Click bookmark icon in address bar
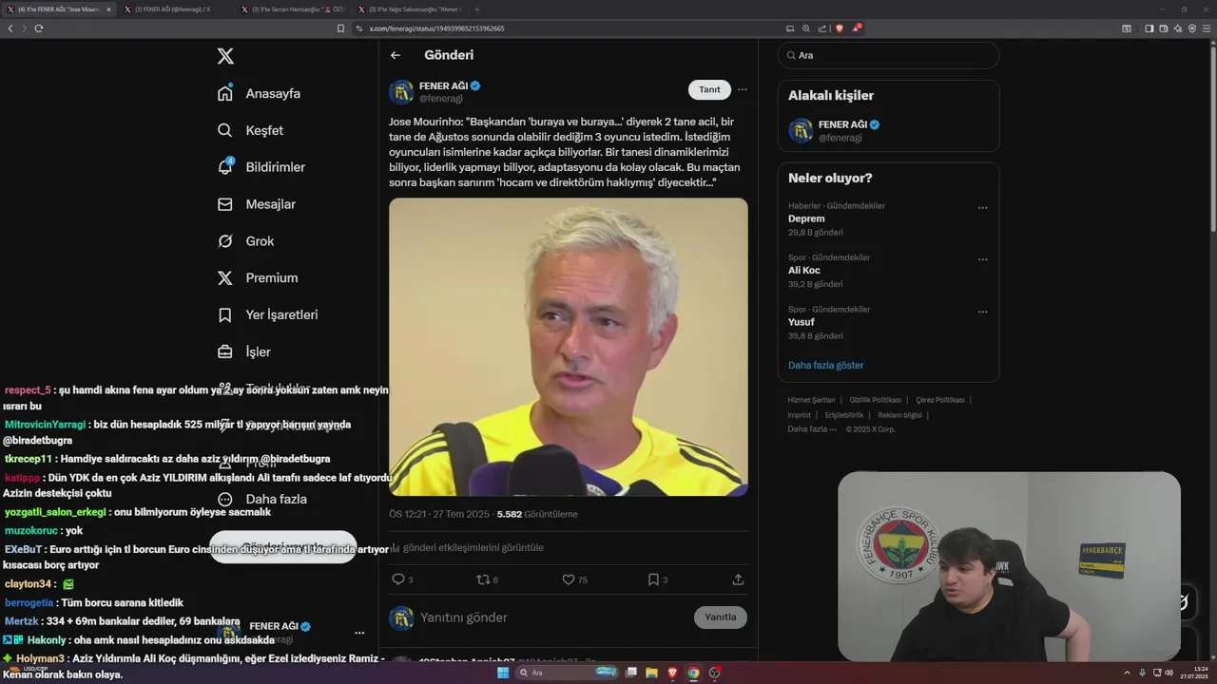The image size is (1217, 684). coord(340,28)
